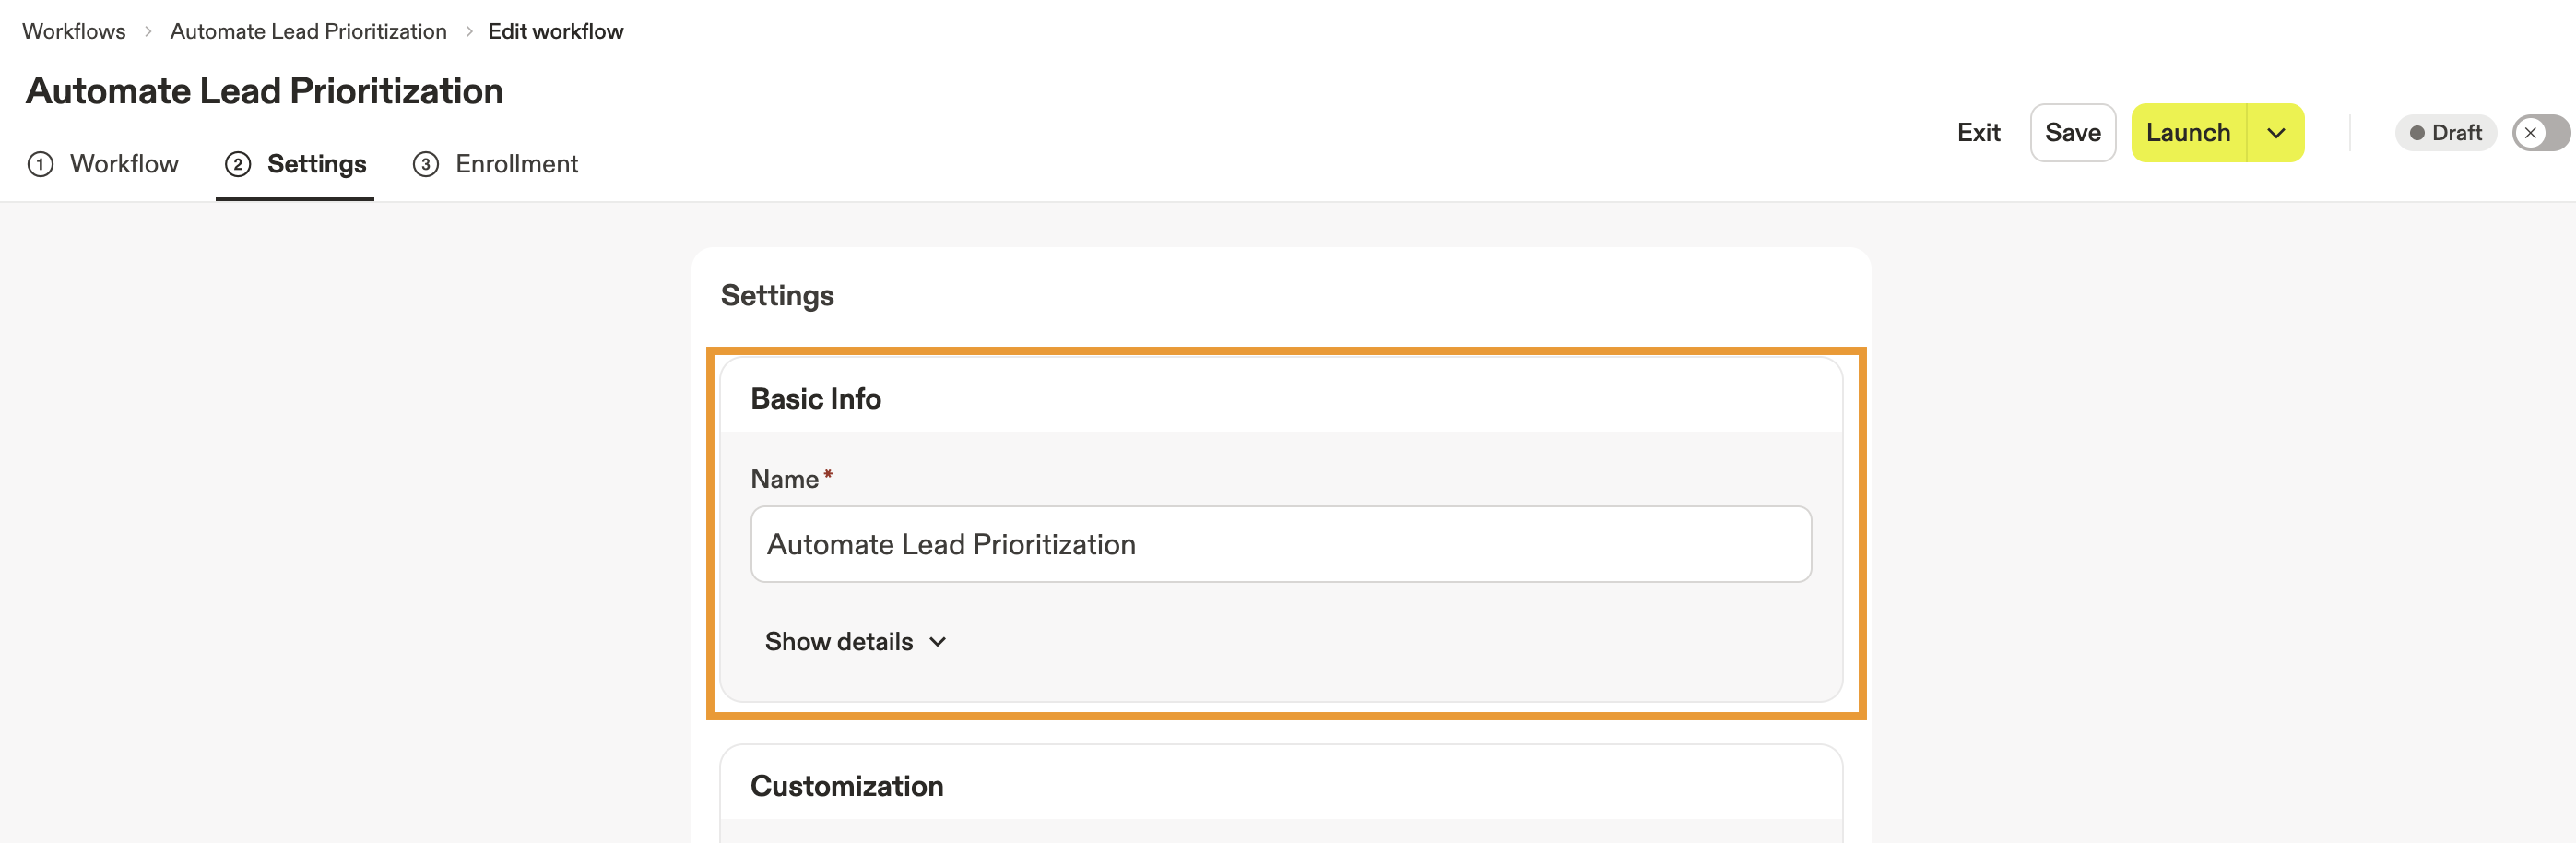Switch to the Workflow tab label
This screenshot has height=843, width=2576.
click(x=124, y=164)
